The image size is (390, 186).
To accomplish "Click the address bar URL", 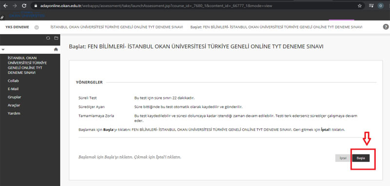I will (x=156, y=5).
